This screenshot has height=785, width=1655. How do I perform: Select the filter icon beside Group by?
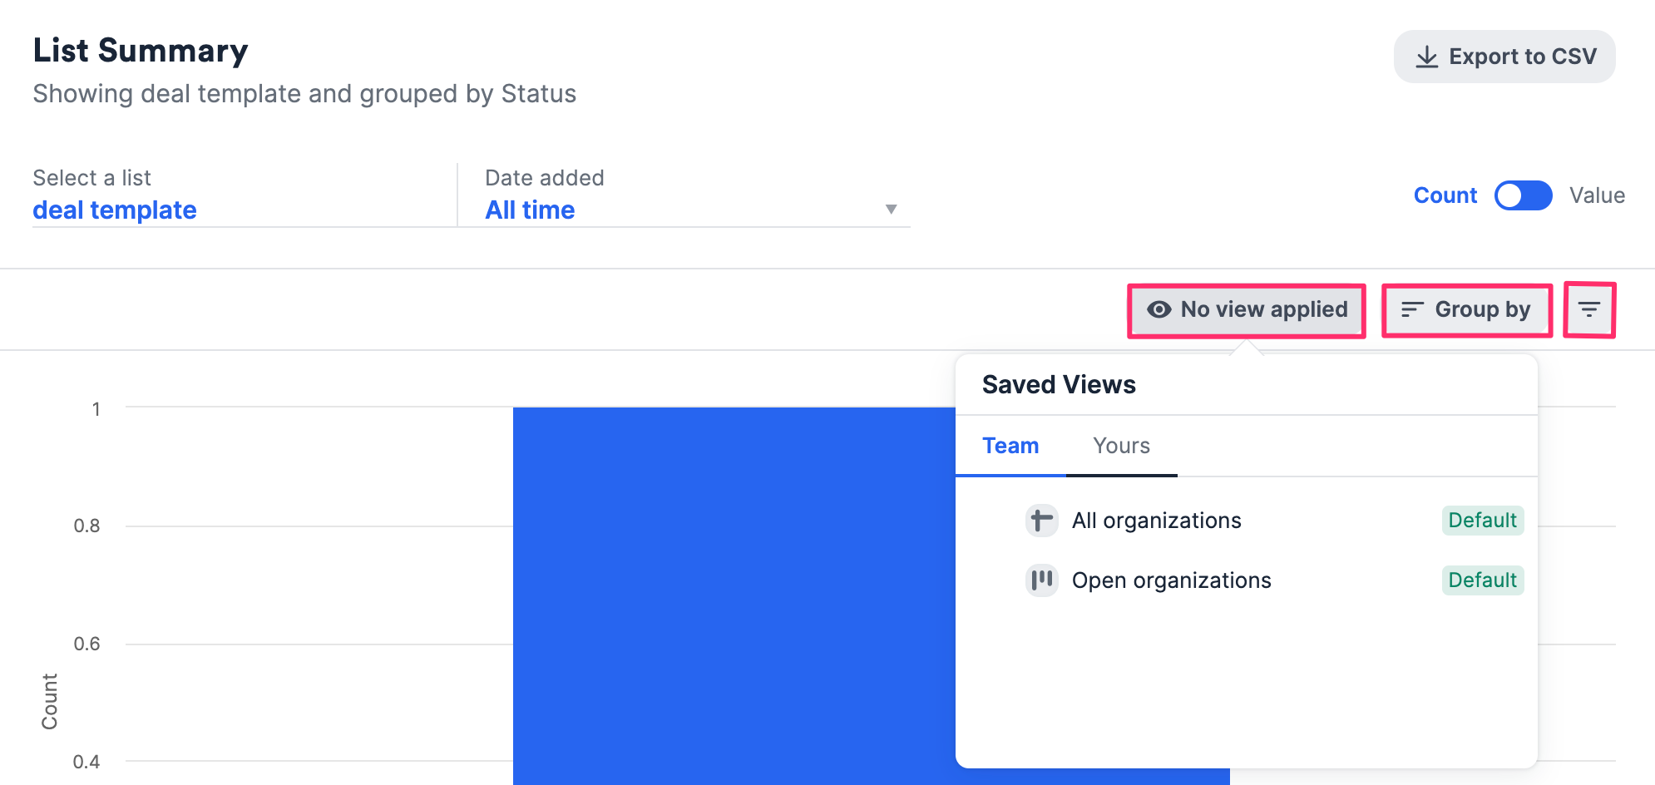point(1589,309)
